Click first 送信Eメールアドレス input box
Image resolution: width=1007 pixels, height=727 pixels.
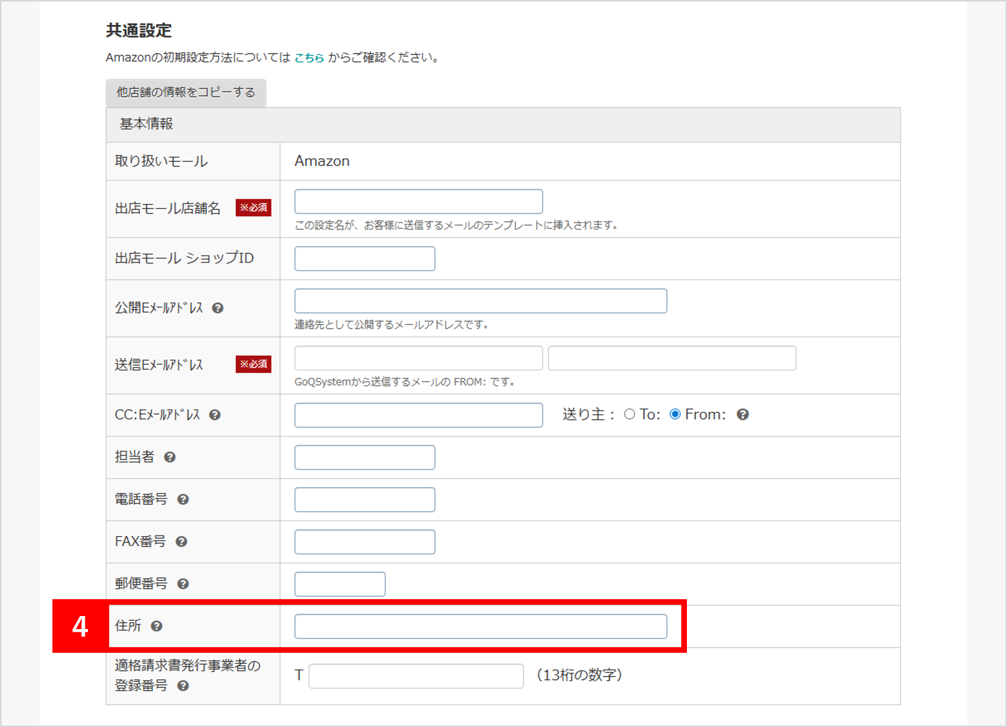418,359
